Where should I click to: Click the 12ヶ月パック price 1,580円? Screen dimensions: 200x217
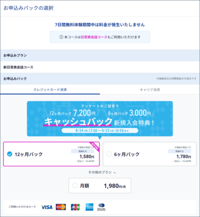click(87, 156)
